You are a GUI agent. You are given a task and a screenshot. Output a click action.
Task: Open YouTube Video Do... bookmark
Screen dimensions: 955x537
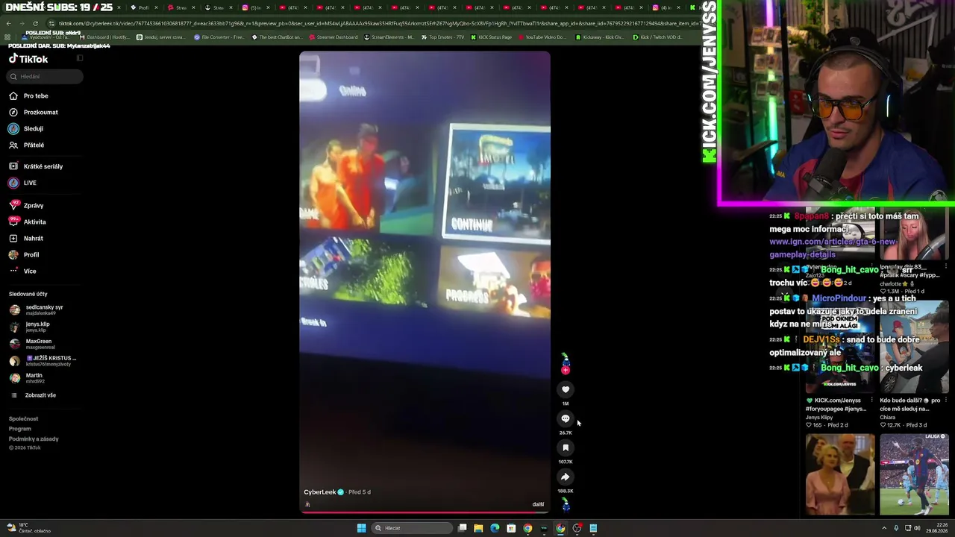coord(542,37)
